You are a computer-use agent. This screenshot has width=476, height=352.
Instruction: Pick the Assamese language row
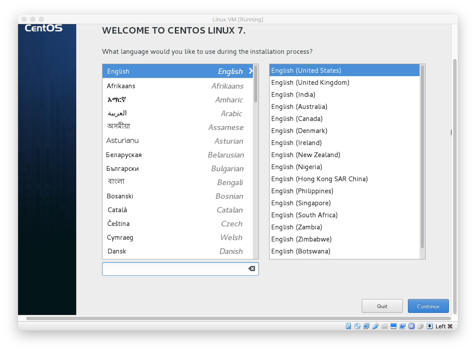178,127
